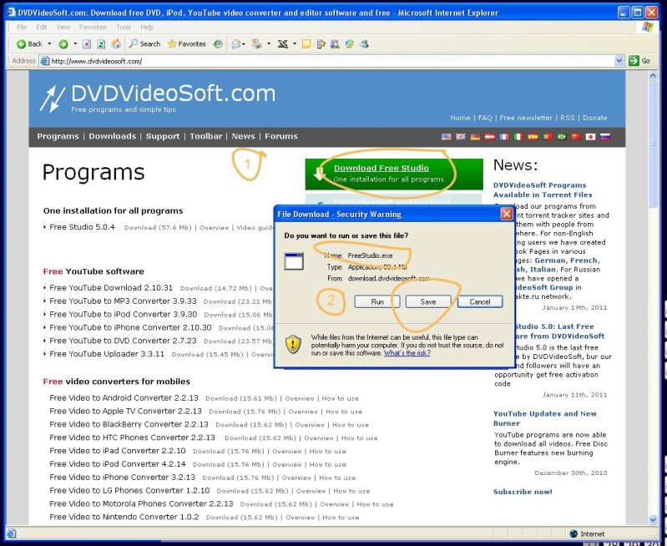
Task: Open the What's the risk? link
Action: click(407, 353)
